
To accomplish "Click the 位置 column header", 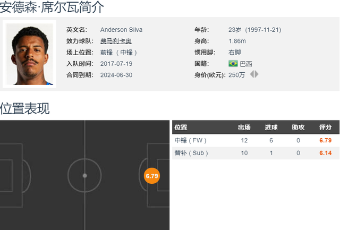I will point(181,127).
